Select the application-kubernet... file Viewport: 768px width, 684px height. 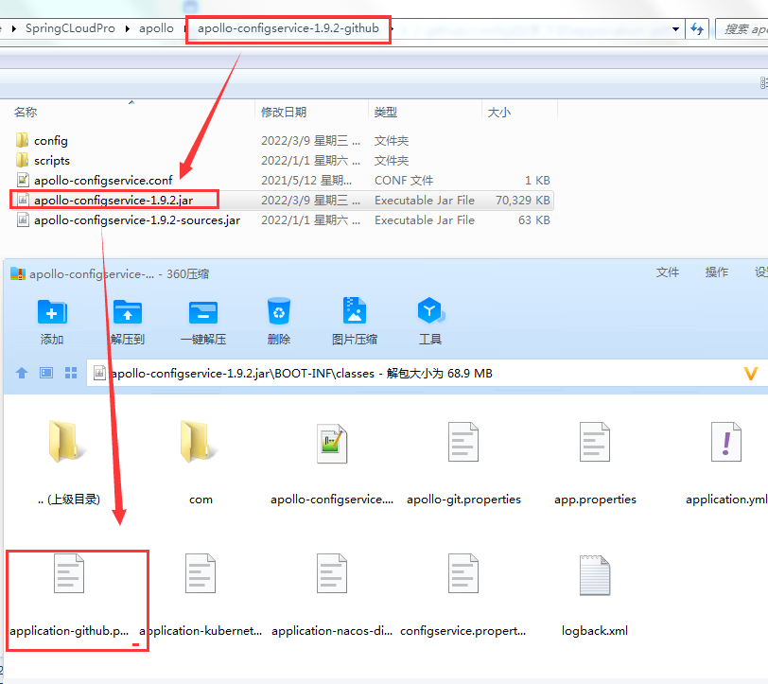point(201,573)
